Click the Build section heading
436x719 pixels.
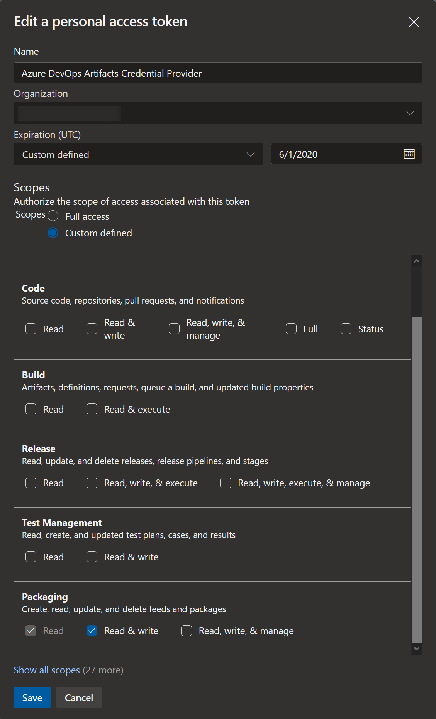click(x=33, y=375)
